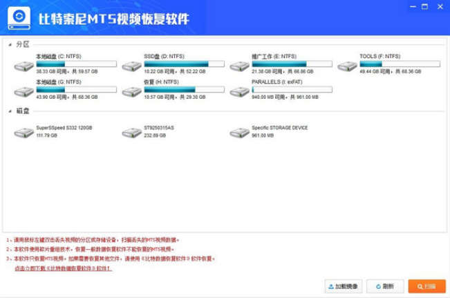The height and width of the screenshot is (298, 450).
Task: Select the SuperSSpeed S332 120GB disk icon
Action: 24,133
